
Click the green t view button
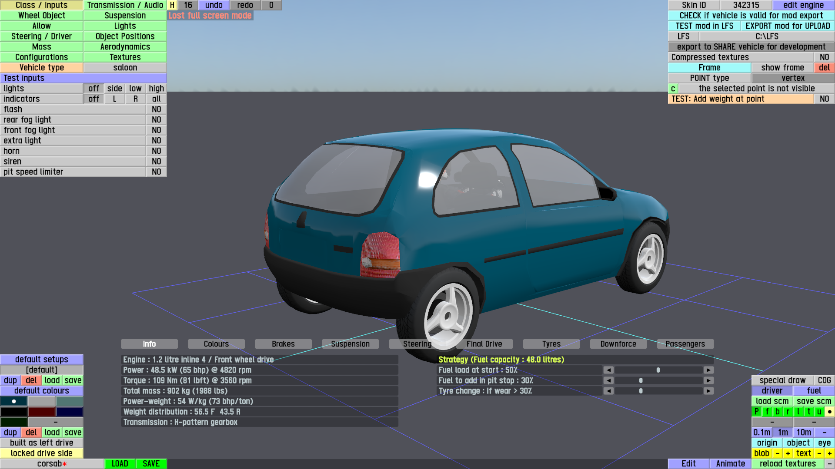(x=808, y=412)
